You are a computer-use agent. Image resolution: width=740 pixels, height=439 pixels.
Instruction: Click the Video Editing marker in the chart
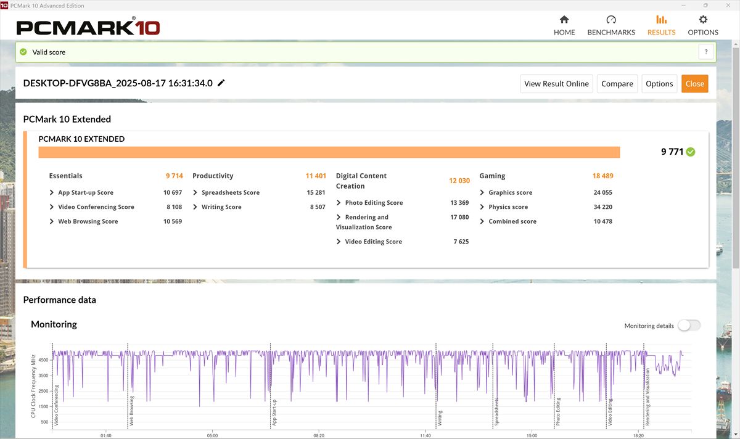(x=610, y=412)
